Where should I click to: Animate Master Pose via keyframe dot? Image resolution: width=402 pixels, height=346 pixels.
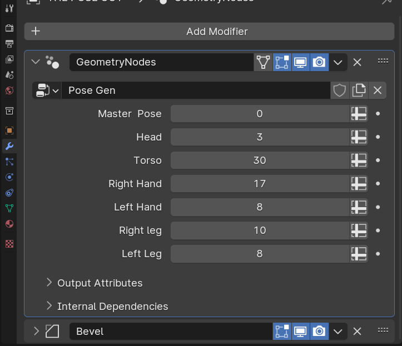(x=378, y=114)
